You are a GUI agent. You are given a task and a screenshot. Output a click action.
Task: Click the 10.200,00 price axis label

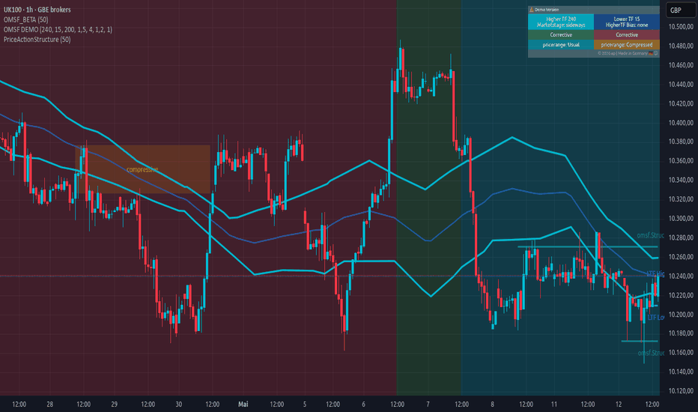coord(681,314)
